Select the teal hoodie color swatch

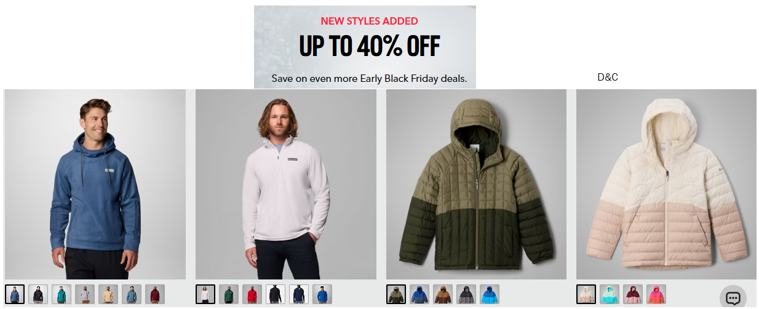(x=62, y=294)
